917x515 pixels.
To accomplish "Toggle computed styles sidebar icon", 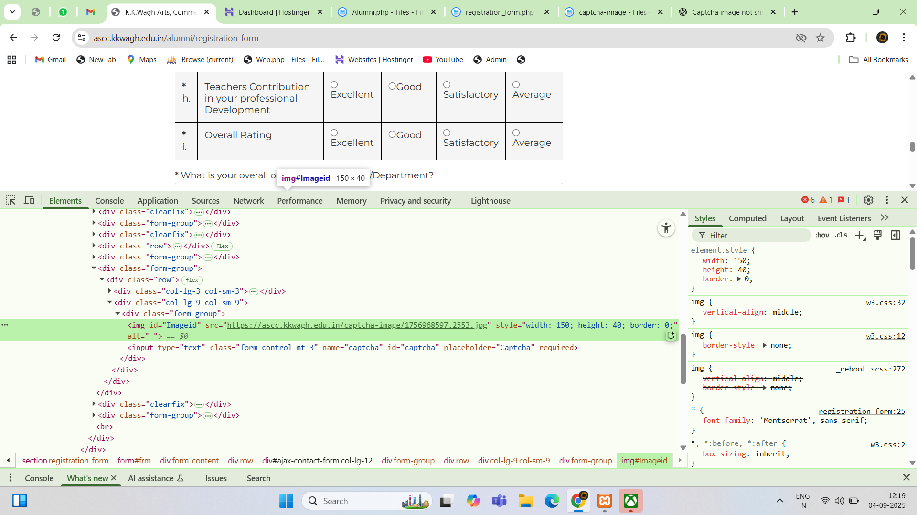I will click(x=896, y=235).
